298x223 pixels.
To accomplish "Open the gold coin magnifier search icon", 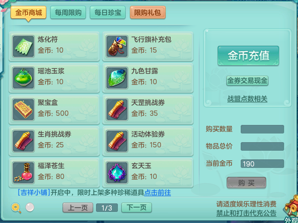I will coord(16,208).
